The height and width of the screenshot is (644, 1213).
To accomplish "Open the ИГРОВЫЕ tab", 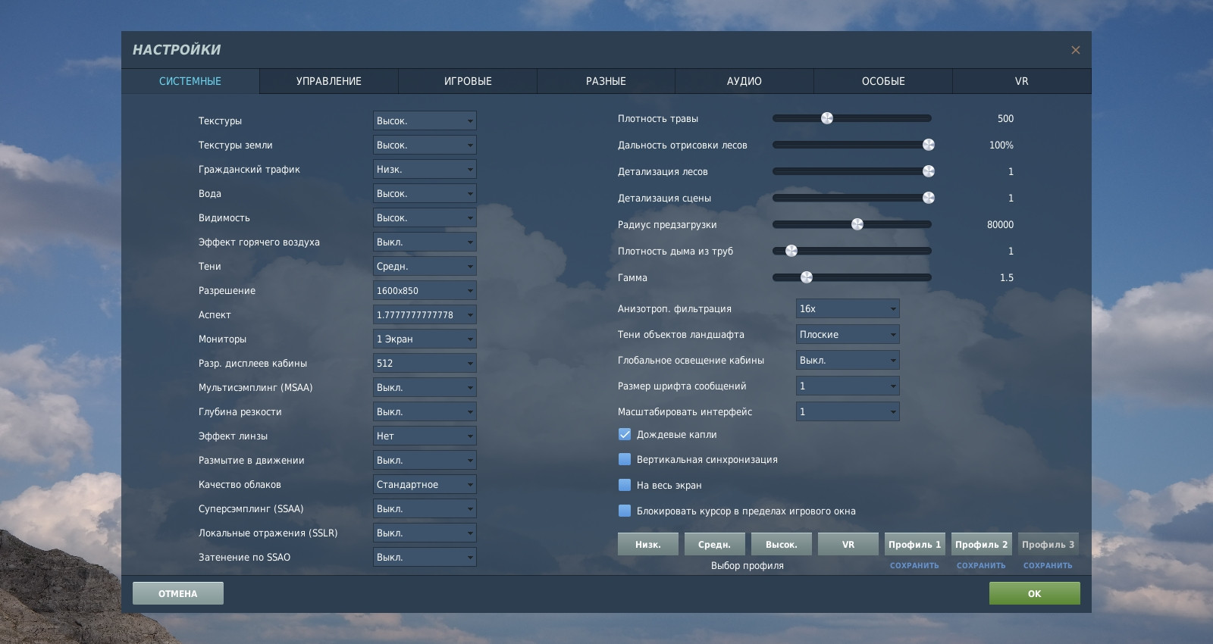I will 468,81.
